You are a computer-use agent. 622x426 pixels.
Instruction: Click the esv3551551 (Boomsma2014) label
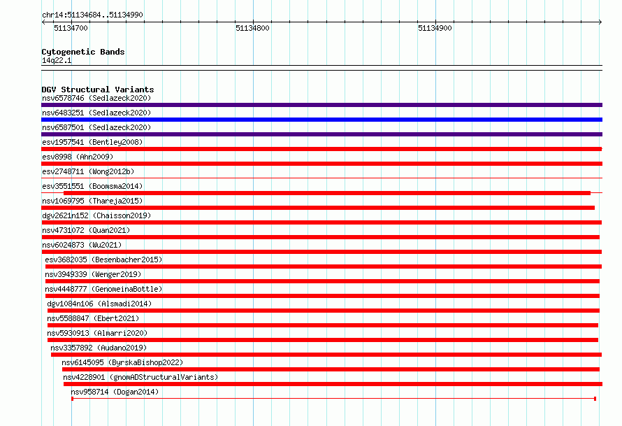92,186
